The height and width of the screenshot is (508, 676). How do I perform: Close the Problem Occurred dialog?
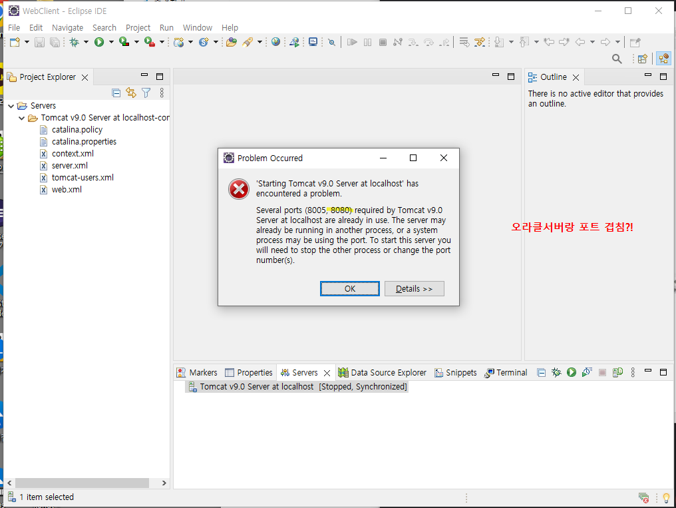tap(443, 158)
